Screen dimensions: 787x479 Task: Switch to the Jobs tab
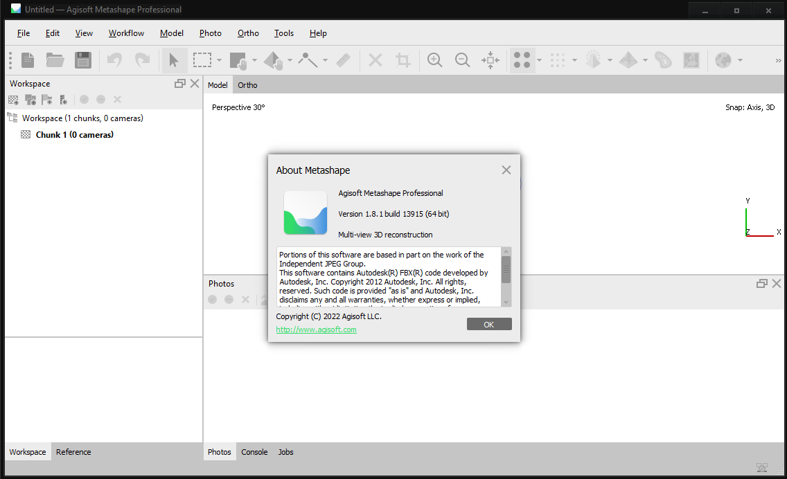pyautogui.click(x=286, y=452)
